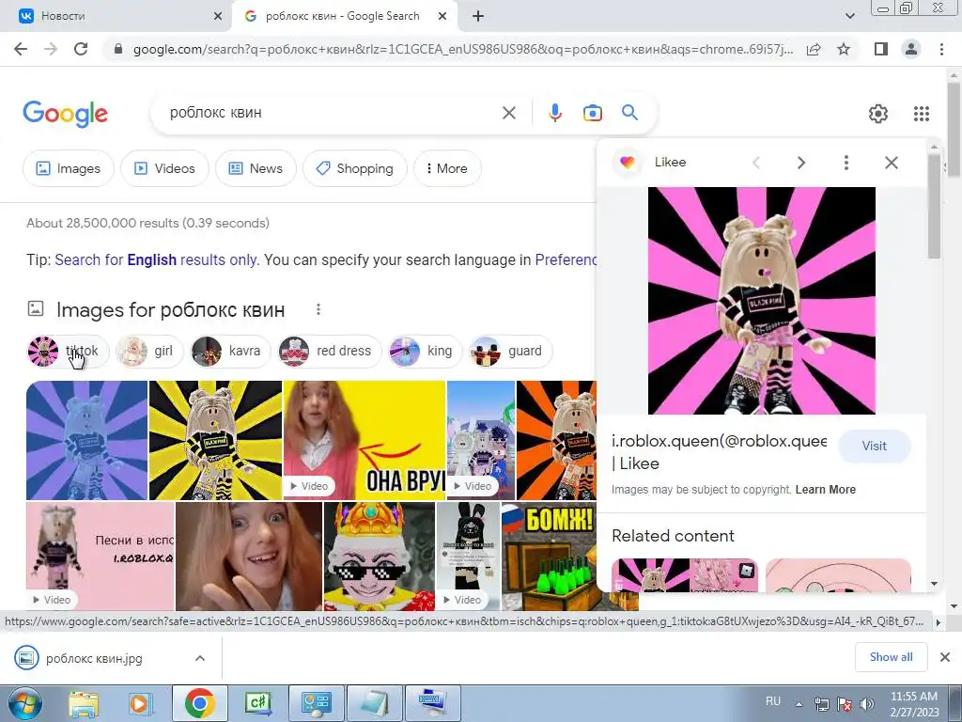The width and height of the screenshot is (962, 722).
Task: Open the purple-tinted Roblox avatar thumbnail
Action: coord(86,440)
